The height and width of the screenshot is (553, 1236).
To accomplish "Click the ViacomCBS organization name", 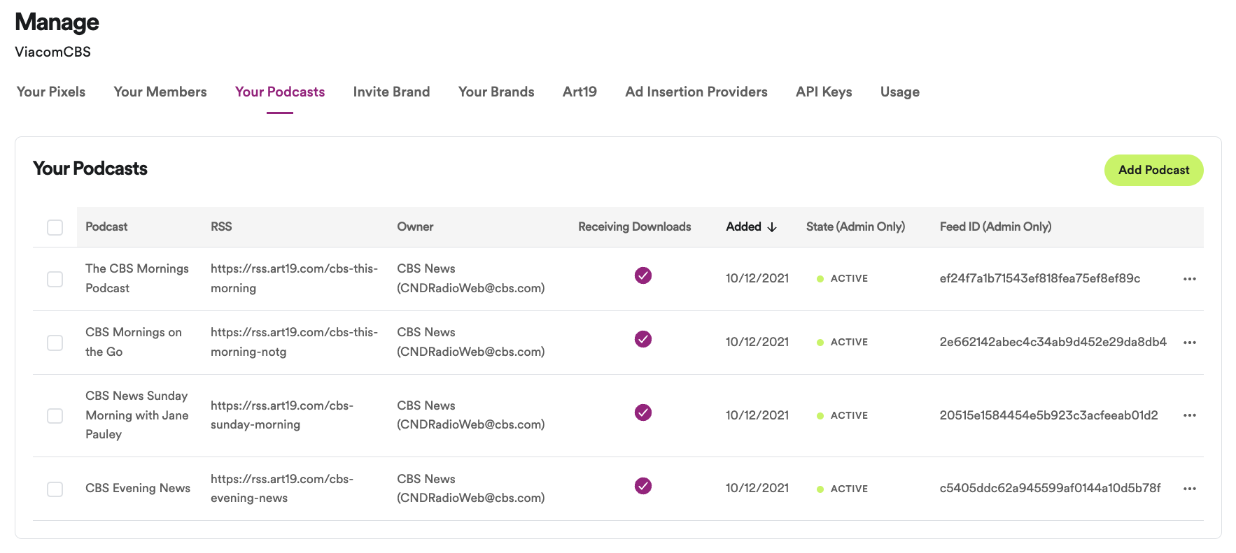I will pyautogui.click(x=53, y=52).
